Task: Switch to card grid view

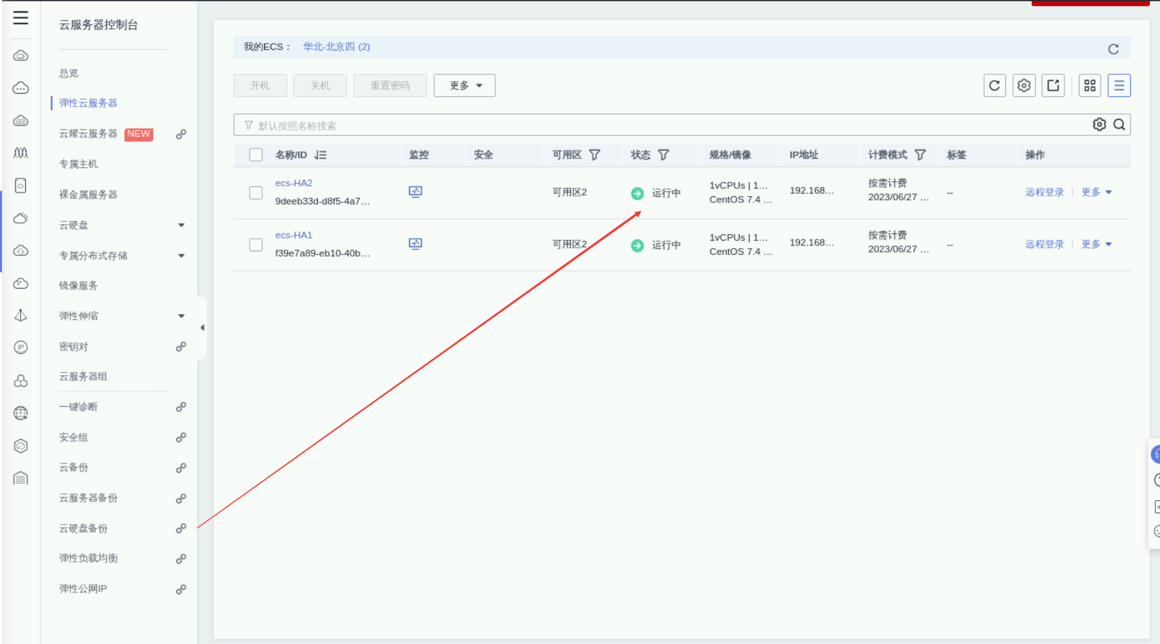Action: tap(1090, 86)
